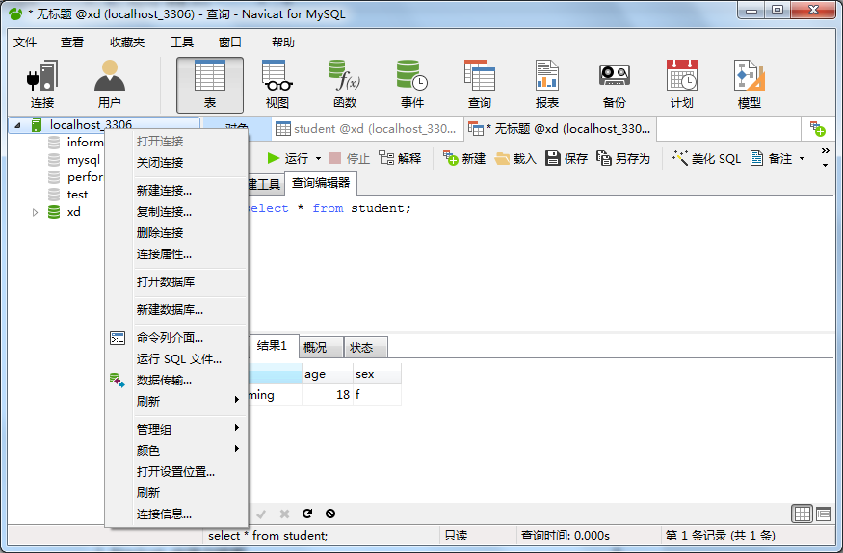The height and width of the screenshot is (553, 843).
Task: Save the query with 保存
Action: pyautogui.click(x=566, y=158)
